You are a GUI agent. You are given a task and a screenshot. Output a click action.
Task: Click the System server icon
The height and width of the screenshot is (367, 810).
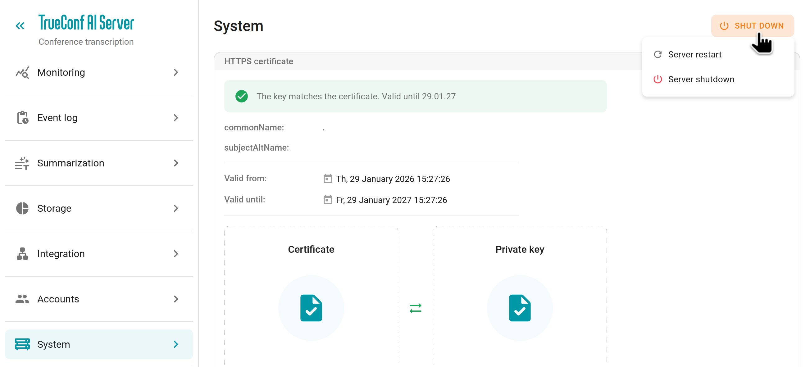pos(22,344)
